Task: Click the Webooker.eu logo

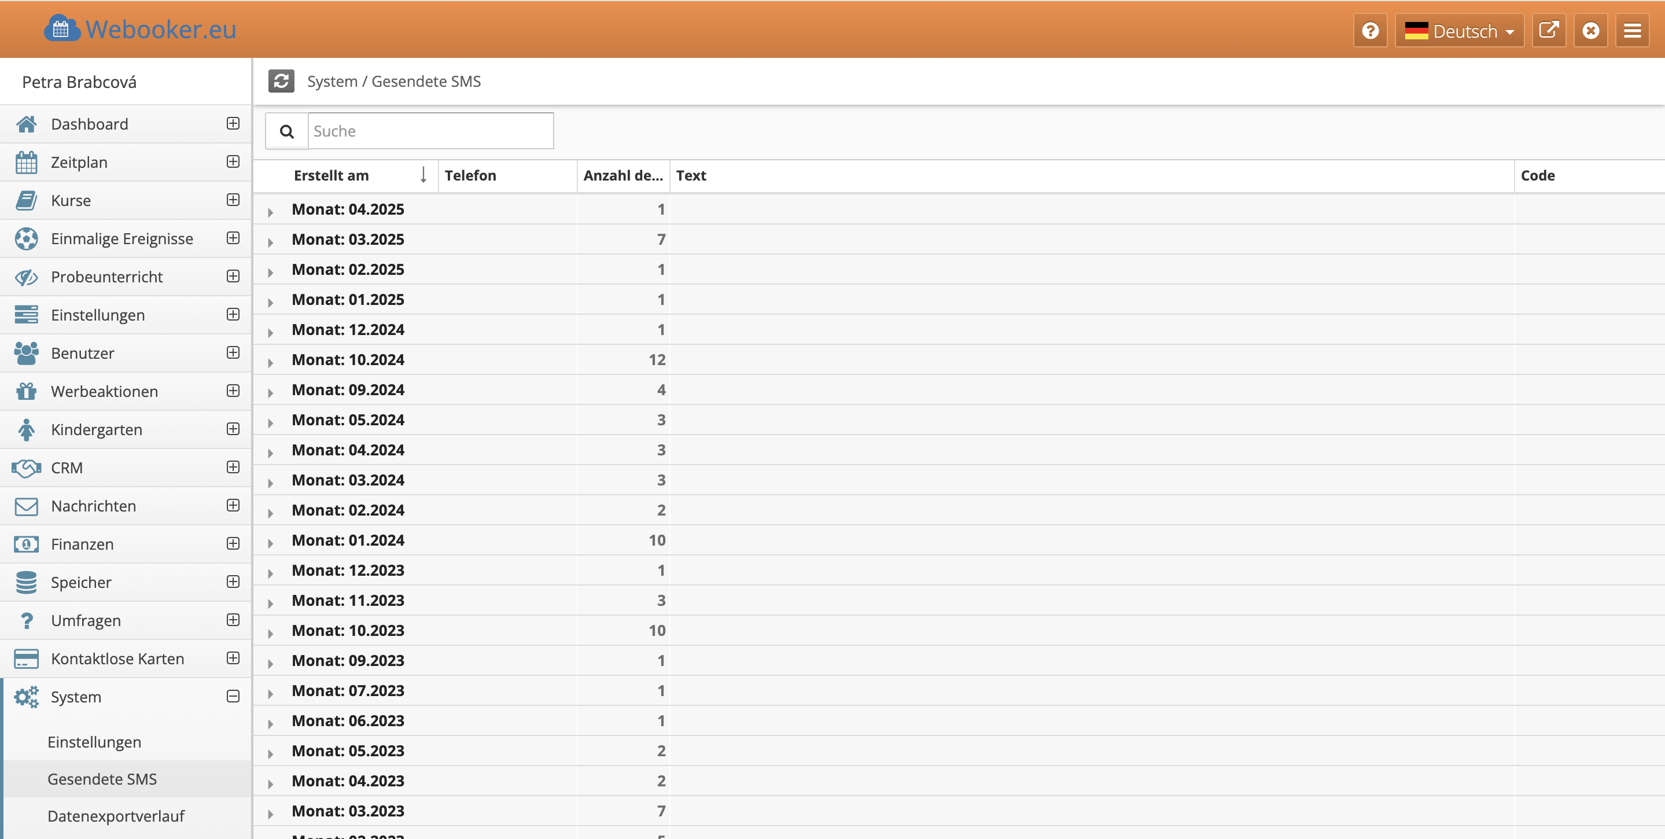Action: [140, 29]
